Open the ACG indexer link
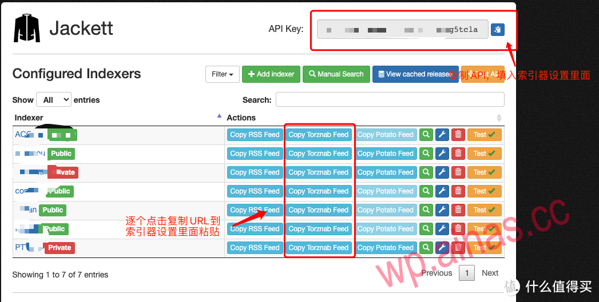The image size is (599, 302). (x=23, y=134)
